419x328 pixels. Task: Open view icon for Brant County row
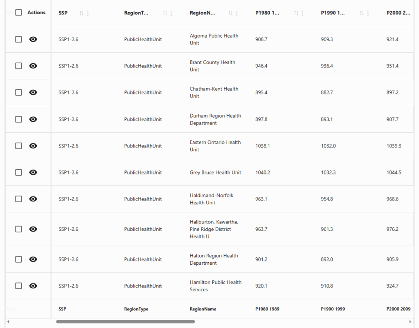pyautogui.click(x=33, y=66)
